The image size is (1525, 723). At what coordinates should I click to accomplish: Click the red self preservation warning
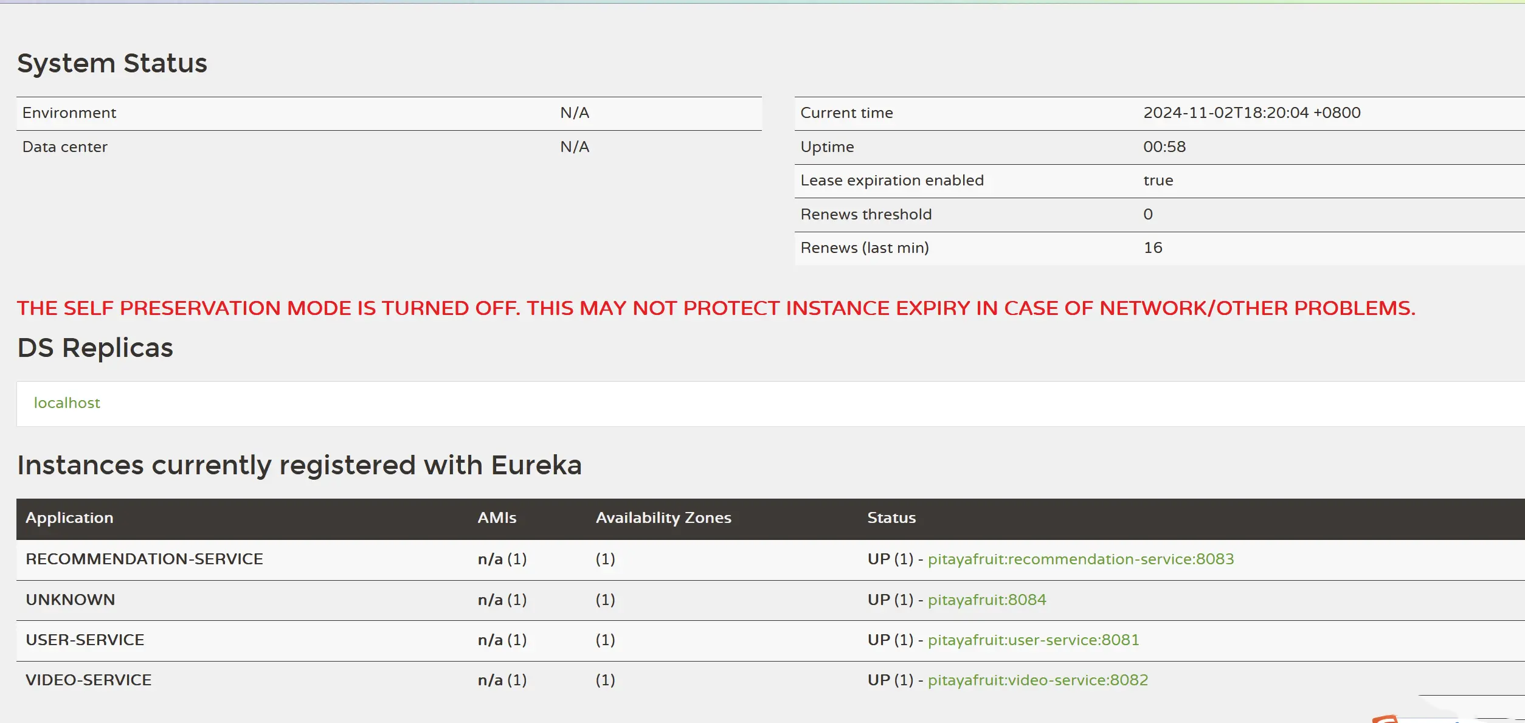pyautogui.click(x=716, y=308)
